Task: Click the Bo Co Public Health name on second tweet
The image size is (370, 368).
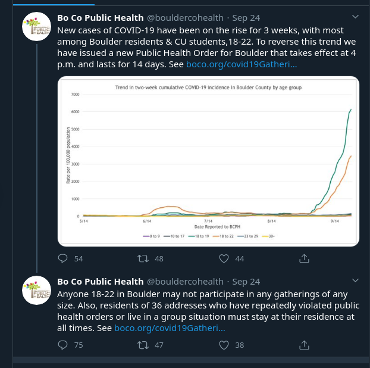Action: (x=101, y=281)
